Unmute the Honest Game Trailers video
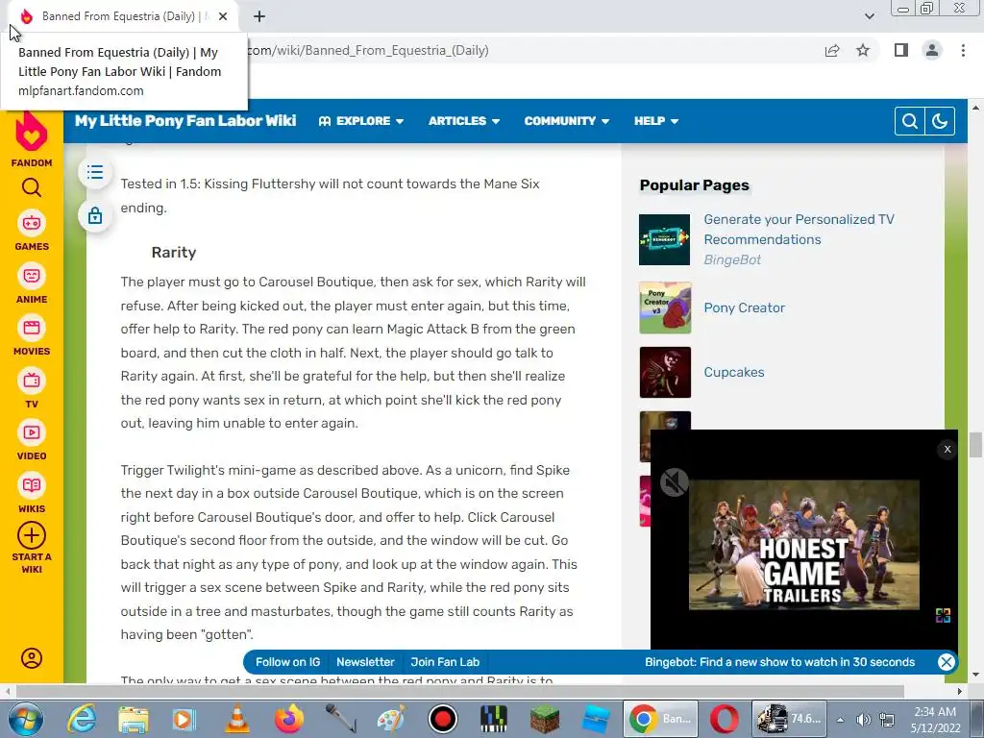The height and width of the screenshot is (738, 984). click(x=674, y=482)
